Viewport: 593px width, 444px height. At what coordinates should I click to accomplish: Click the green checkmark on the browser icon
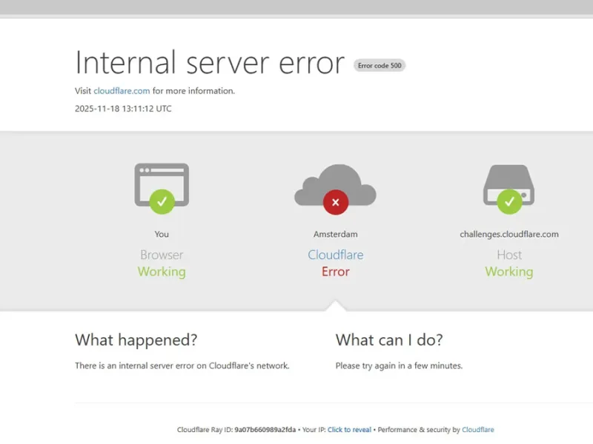point(162,201)
